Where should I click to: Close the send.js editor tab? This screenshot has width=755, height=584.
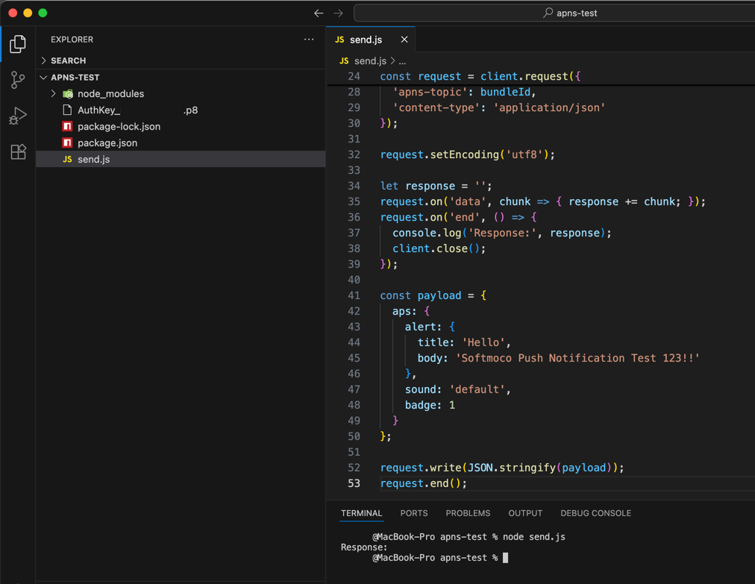[x=404, y=40]
